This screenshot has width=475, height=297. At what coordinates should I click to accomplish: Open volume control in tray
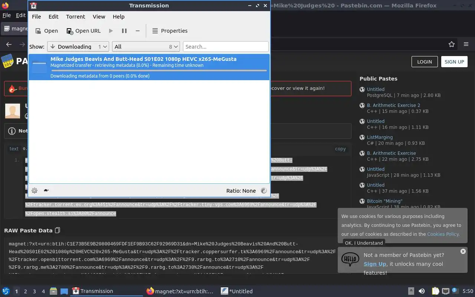[422, 291]
